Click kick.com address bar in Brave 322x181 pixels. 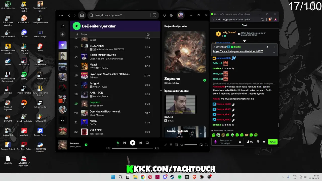[x=233, y=19]
